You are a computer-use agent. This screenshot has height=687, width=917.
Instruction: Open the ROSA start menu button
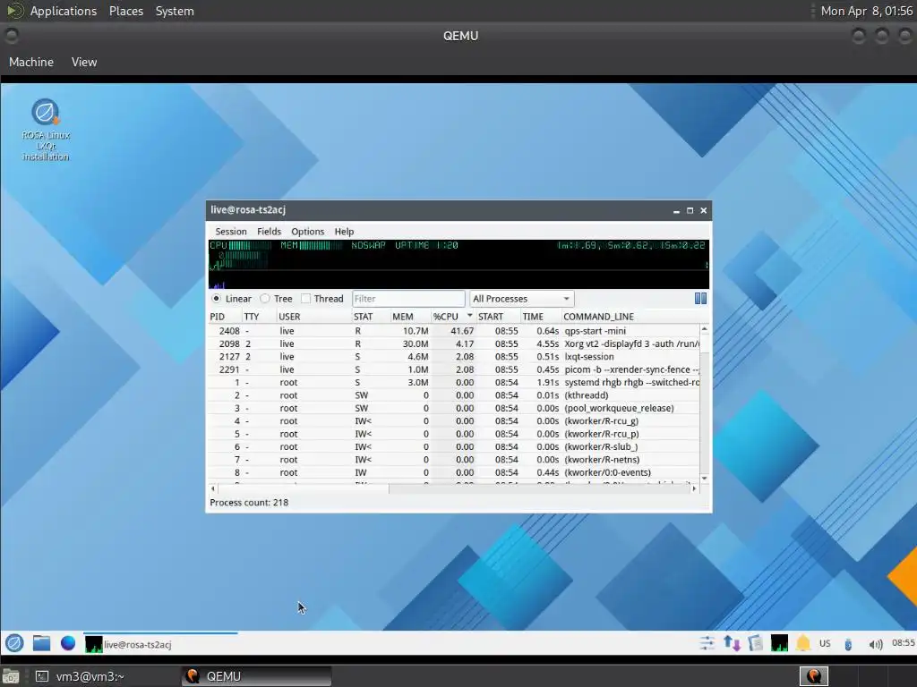pyautogui.click(x=14, y=643)
